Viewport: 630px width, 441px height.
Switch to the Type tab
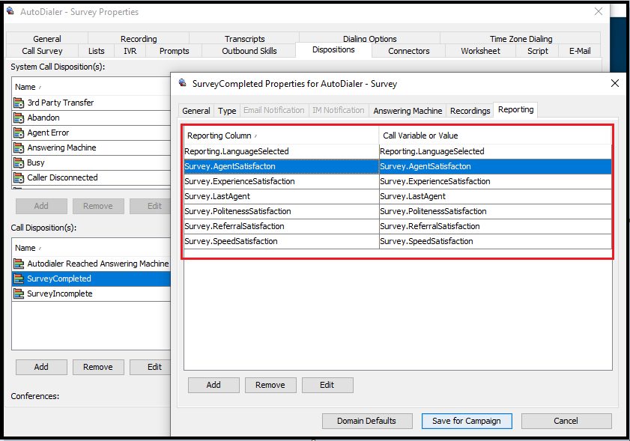tap(227, 111)
